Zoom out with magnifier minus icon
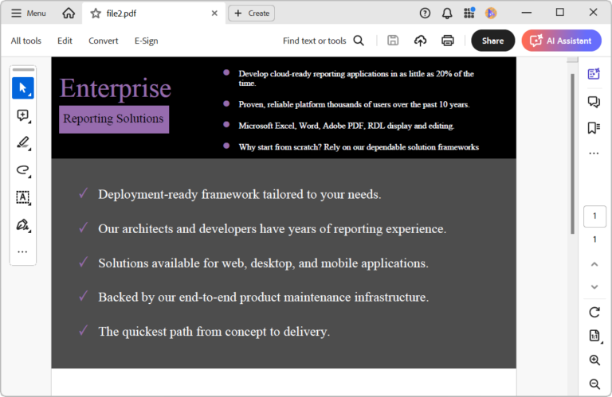 (x=594, y=383)
